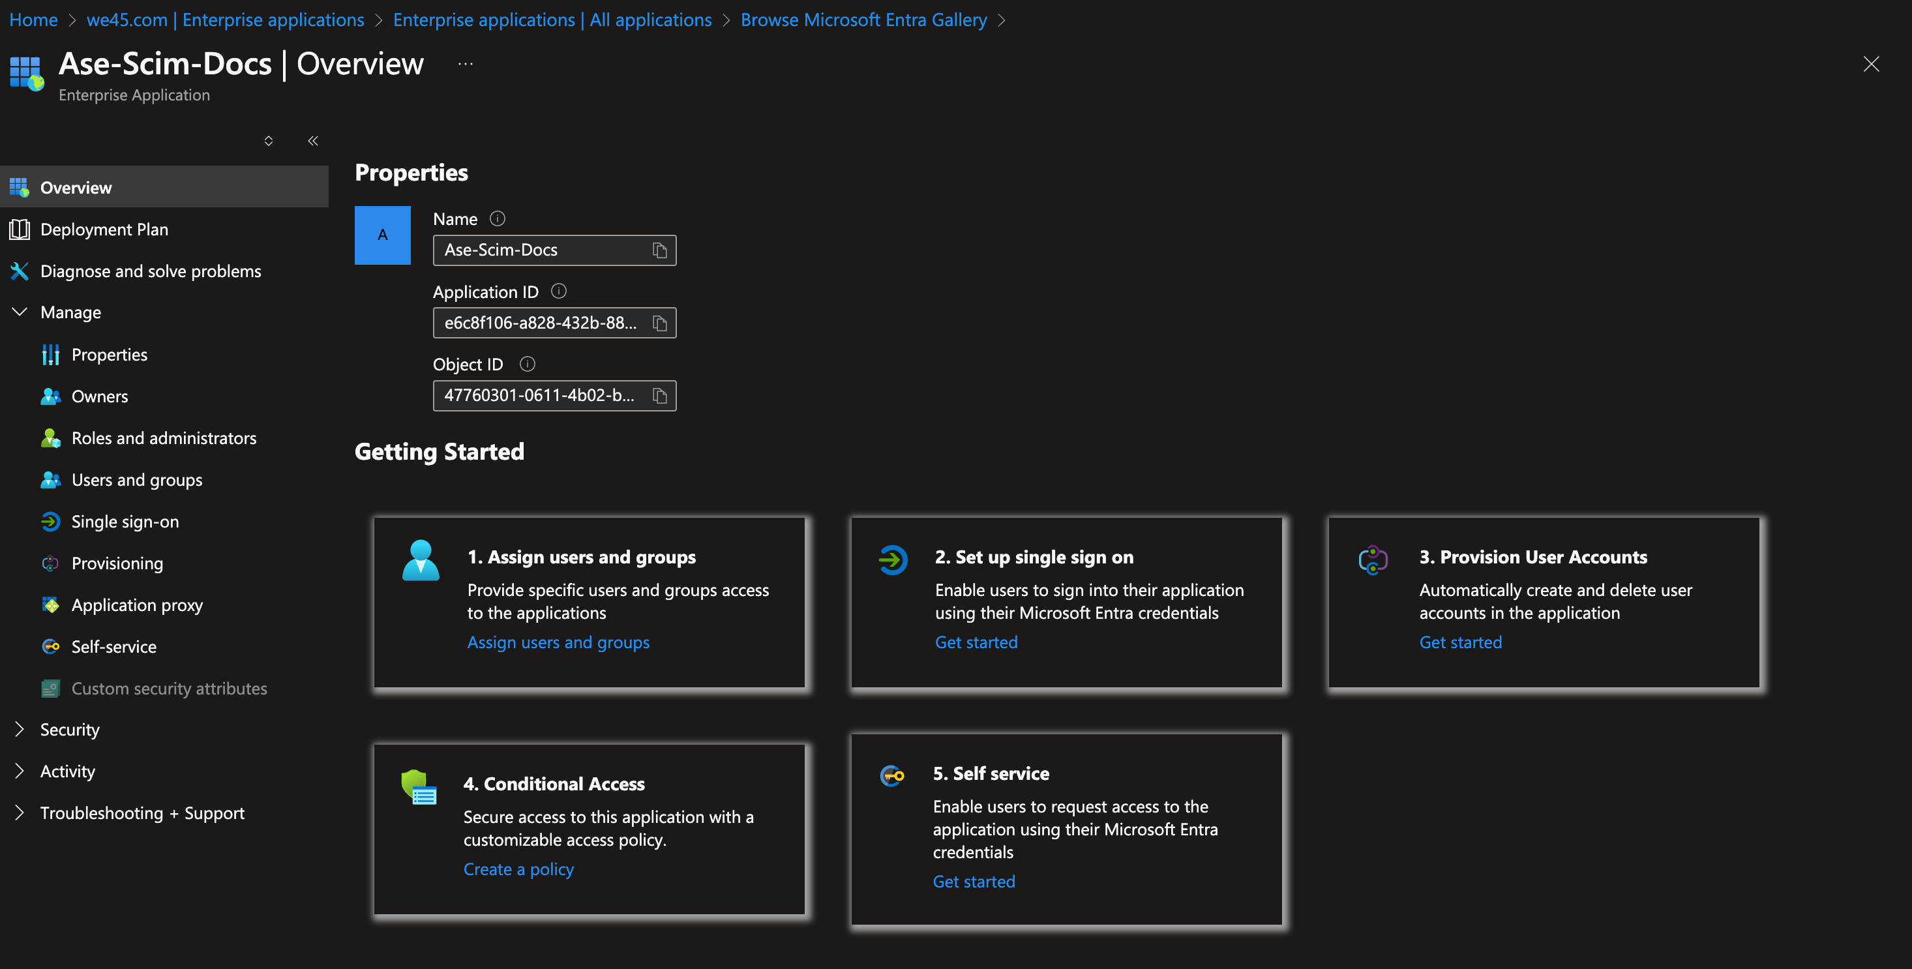1912x969 pixels.
Task: Click the Assign users and groups link
Action: coord(558,642)
